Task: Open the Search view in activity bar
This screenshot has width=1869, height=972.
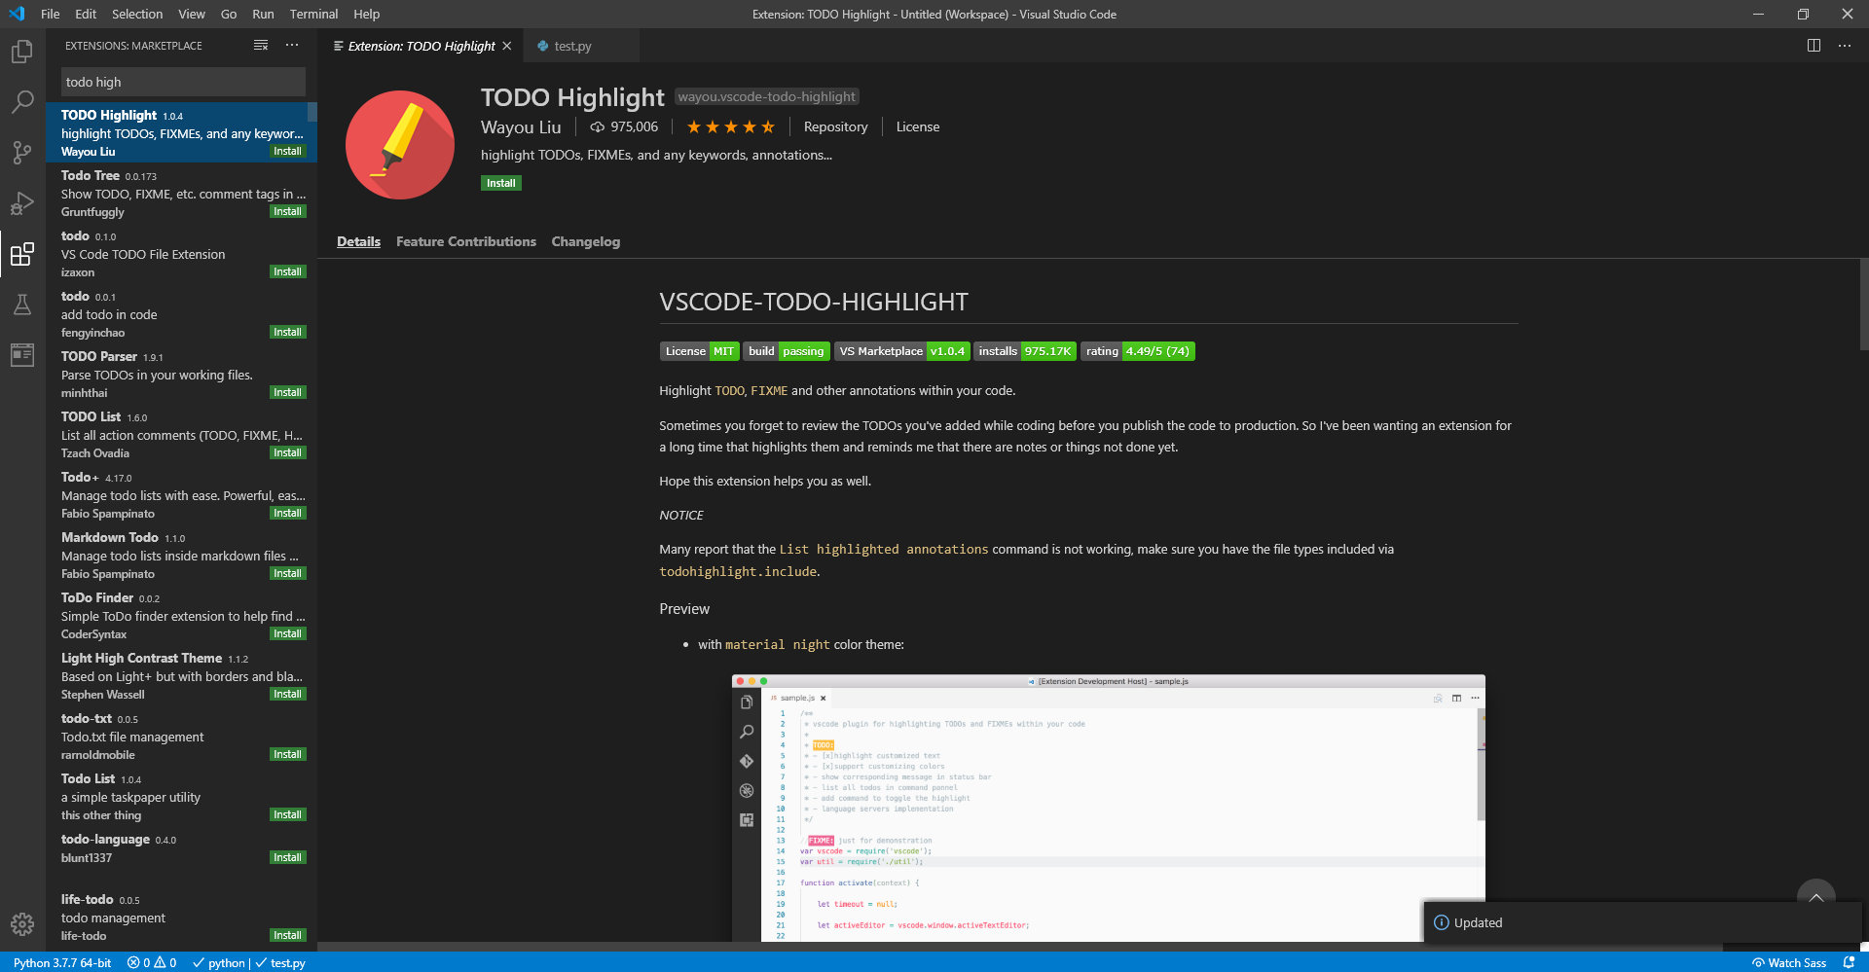Action: point(22,102)
